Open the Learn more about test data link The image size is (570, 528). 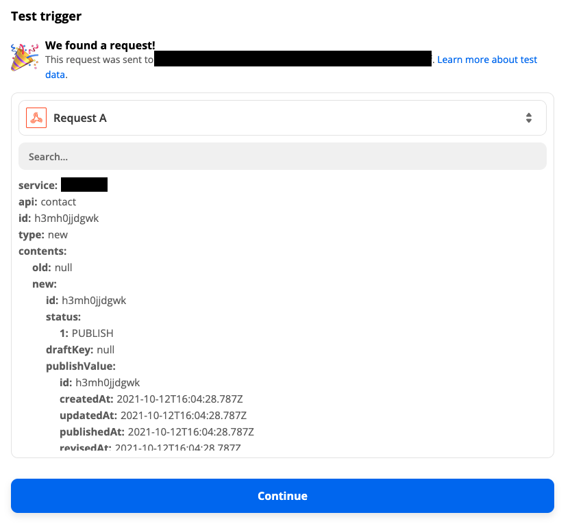click(x=486, y=60)
